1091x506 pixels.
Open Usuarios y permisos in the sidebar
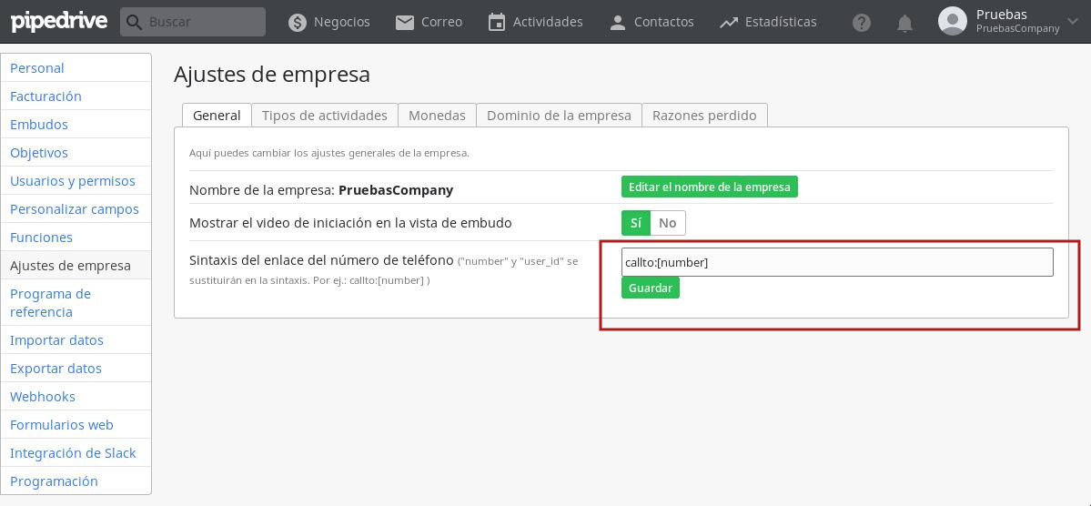point(73,181)
